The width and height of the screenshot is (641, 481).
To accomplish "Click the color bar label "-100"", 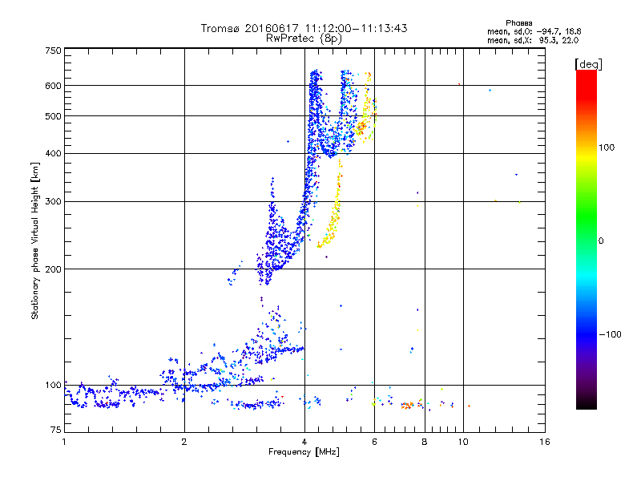I will pyautogui.click(x=611, y=334).
